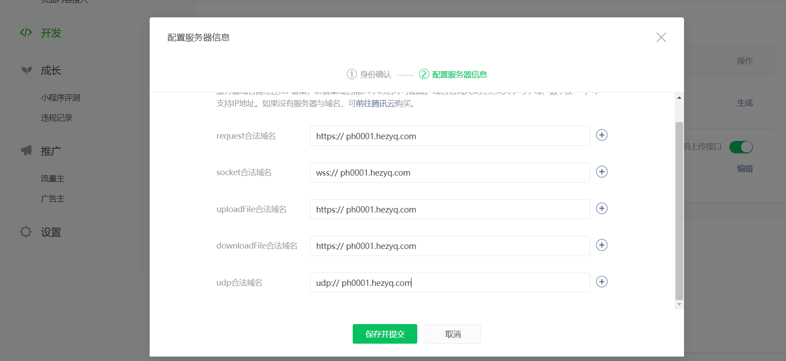The image size is (786, 361).
Task: Select 广告主 in sidebar
Action: (x=53, y=199)
